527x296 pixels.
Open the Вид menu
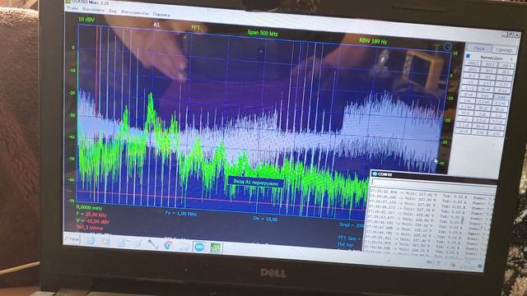point(112,11)
